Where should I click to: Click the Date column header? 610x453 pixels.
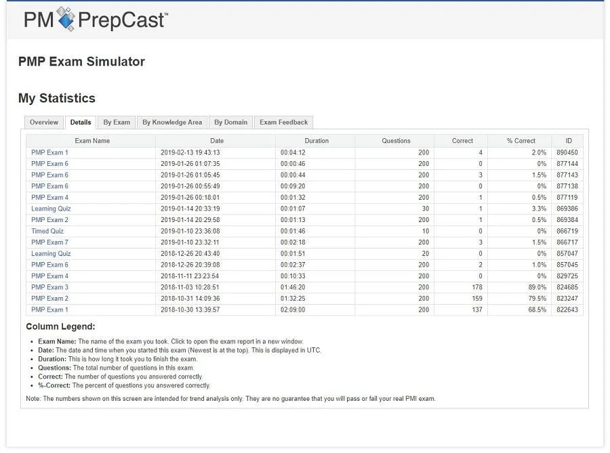click(x=216, y=141)
